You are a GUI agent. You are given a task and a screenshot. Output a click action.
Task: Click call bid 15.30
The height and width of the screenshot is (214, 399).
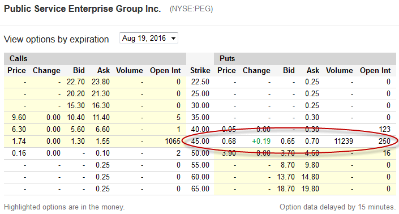tap(76, 106)
